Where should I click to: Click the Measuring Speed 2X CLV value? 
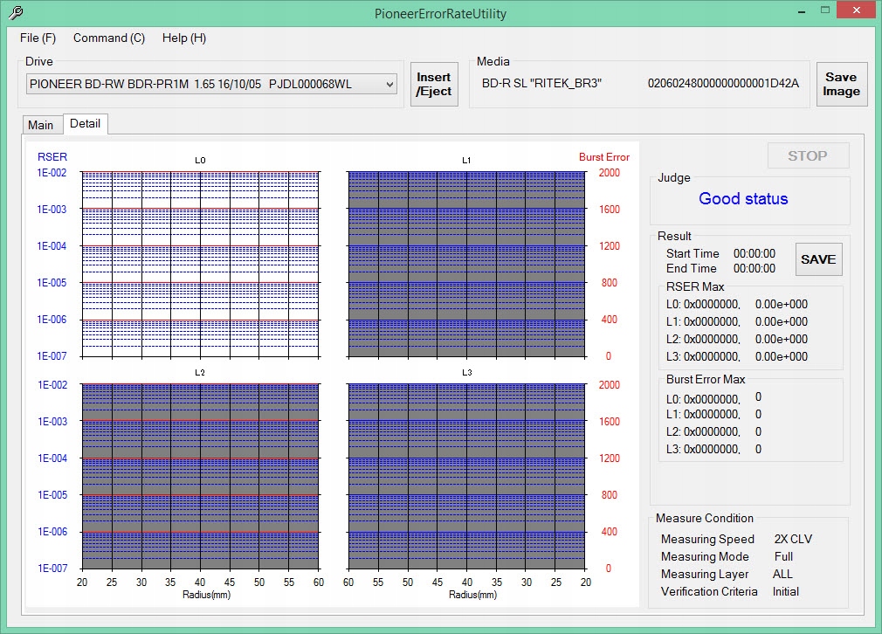pos(793,539)
